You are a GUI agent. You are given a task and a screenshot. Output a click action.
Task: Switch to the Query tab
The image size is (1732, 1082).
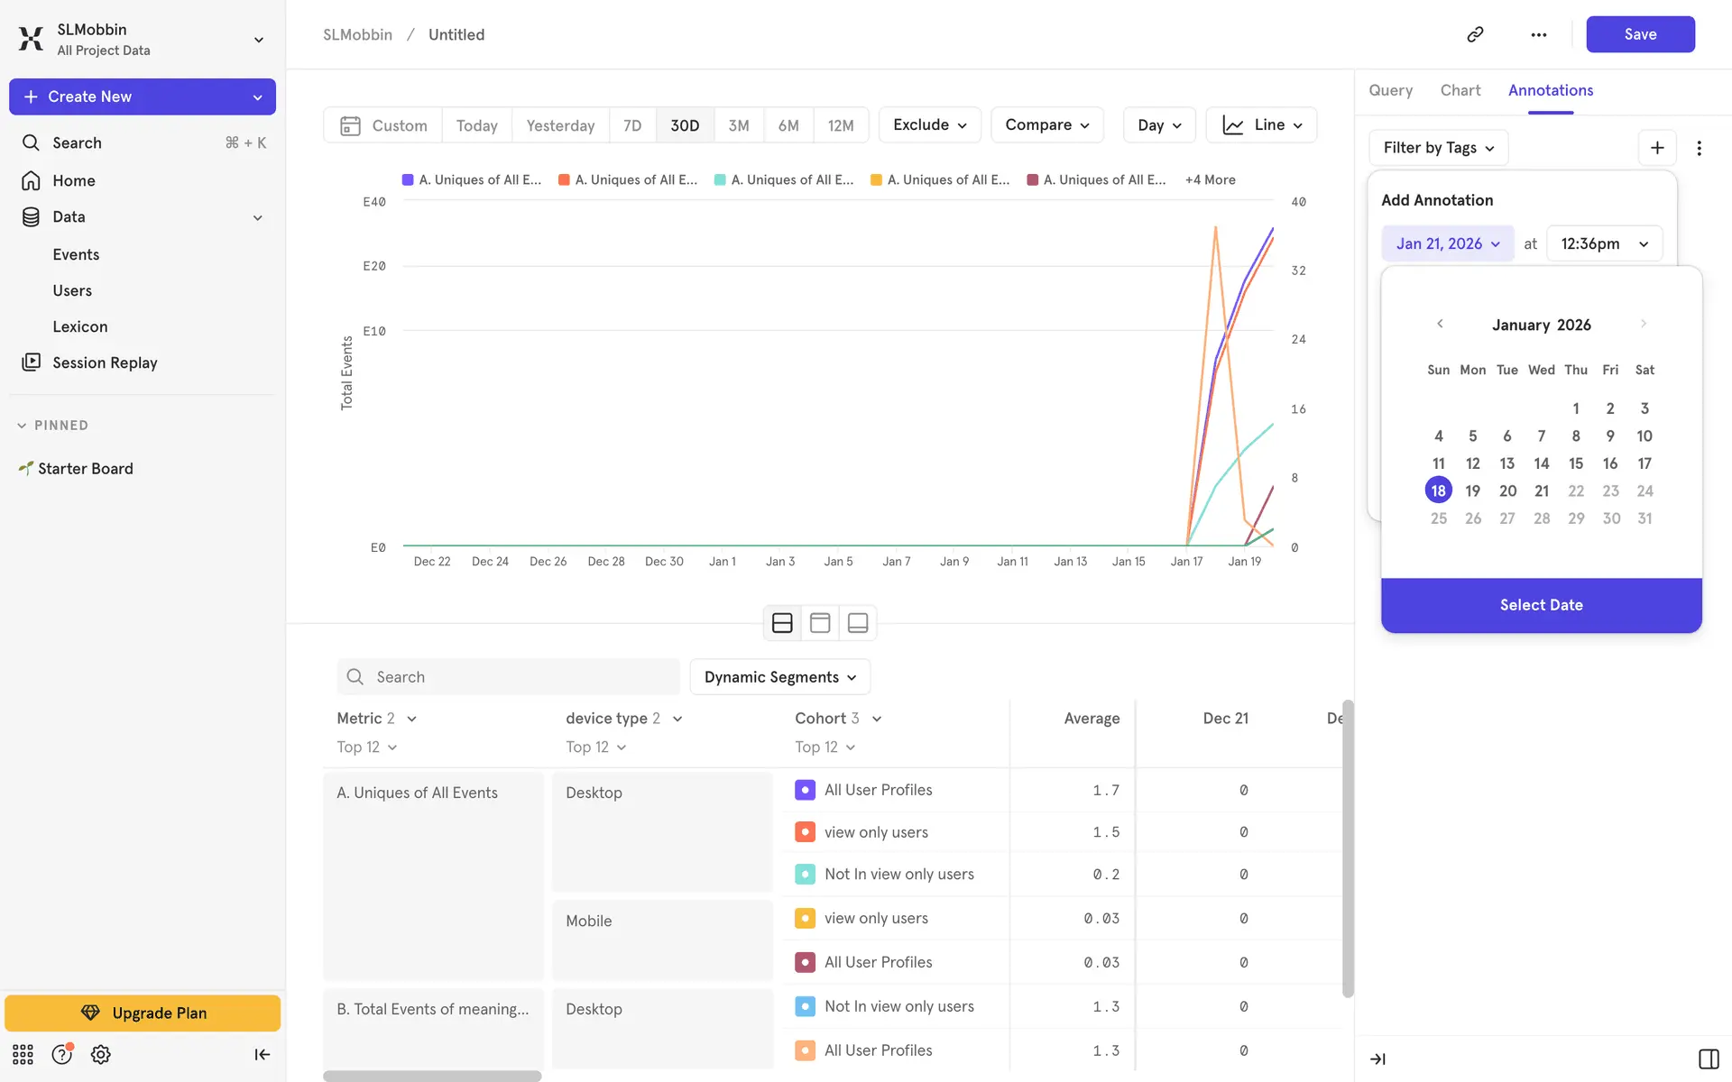[x=1390, y=90]
